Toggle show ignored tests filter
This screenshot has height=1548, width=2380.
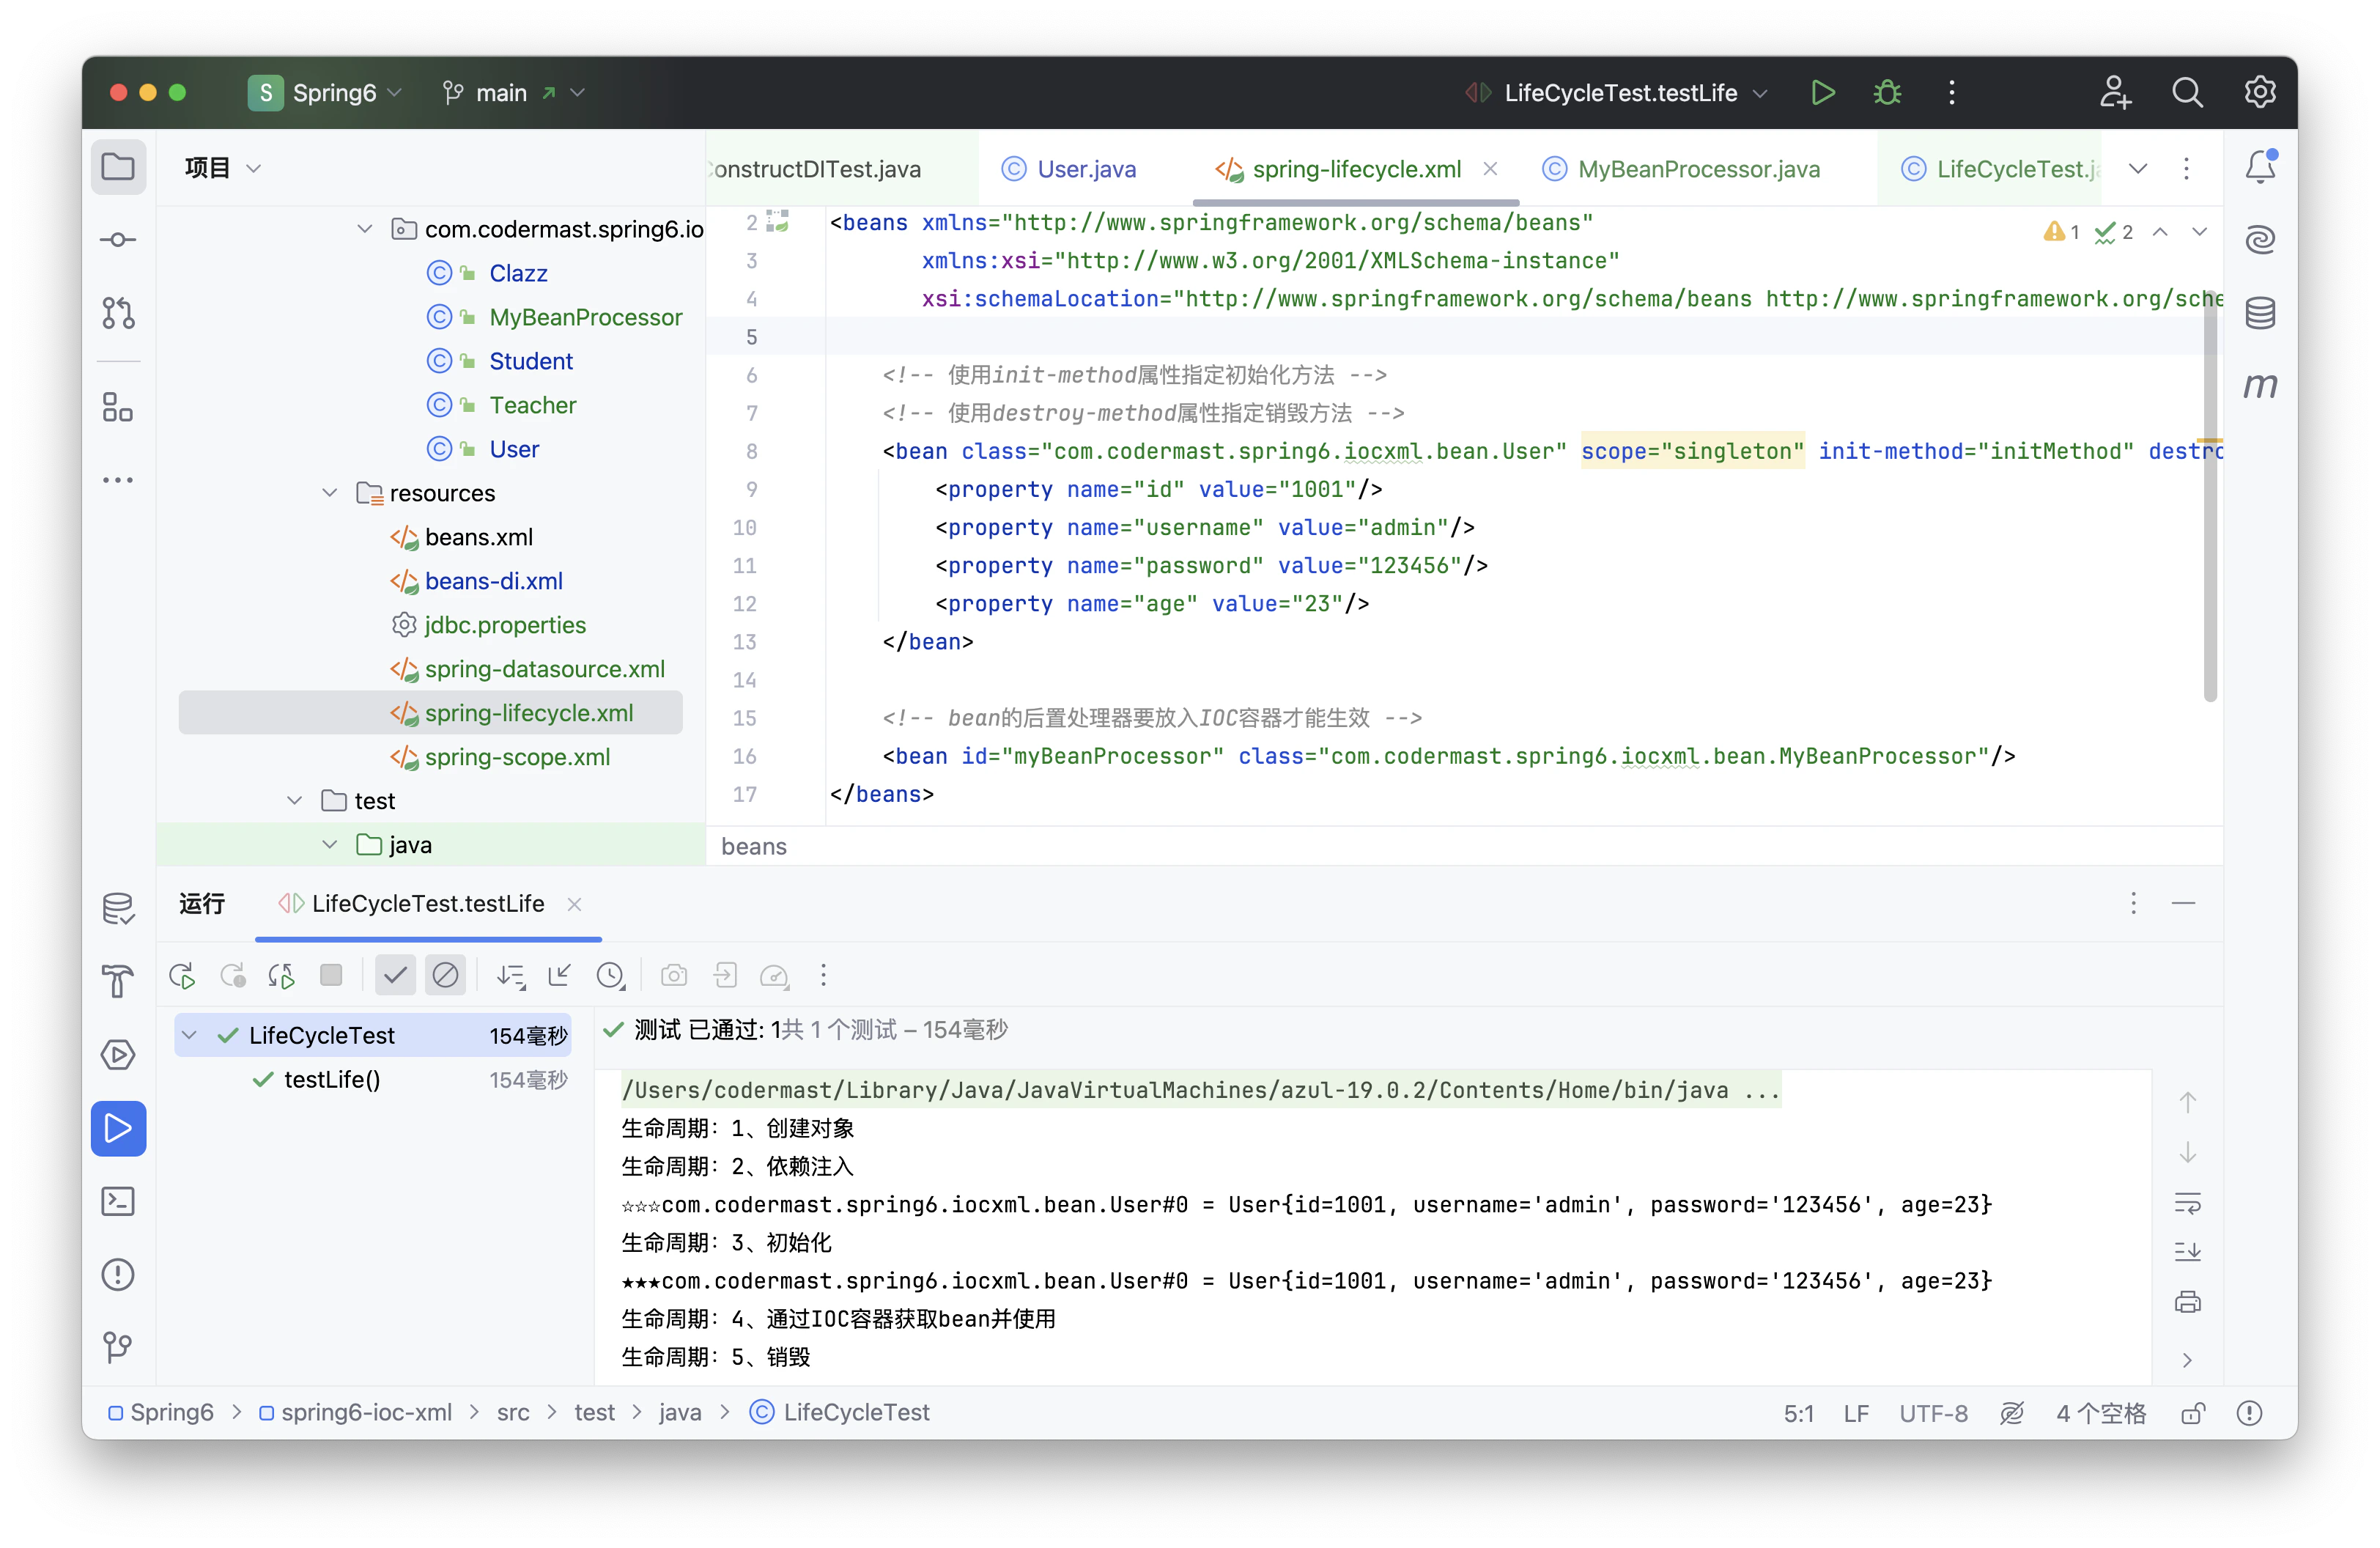coord(445,975)
